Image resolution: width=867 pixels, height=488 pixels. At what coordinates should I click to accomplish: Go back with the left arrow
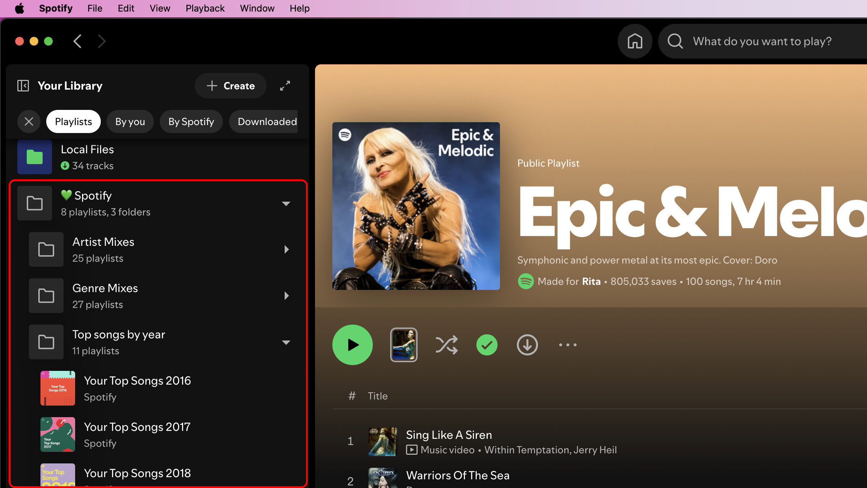tap(77, 41)
